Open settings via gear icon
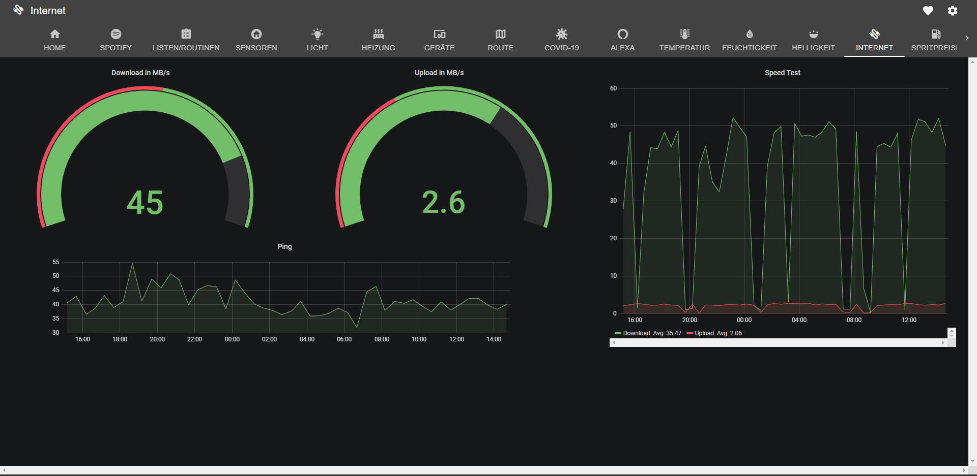Viewport: 977px width, 476px height. pyautogui.click(x=953, y=11)
